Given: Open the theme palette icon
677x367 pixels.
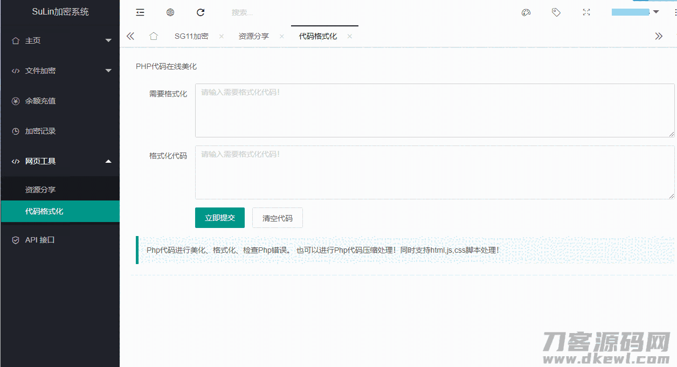Looking at the screenshot, I should click(526, 12).
